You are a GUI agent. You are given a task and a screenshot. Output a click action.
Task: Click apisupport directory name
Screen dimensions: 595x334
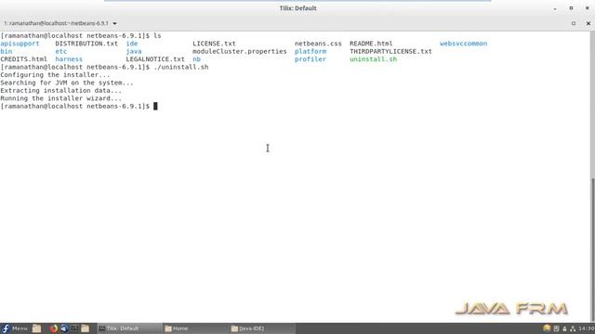point(20,44)
